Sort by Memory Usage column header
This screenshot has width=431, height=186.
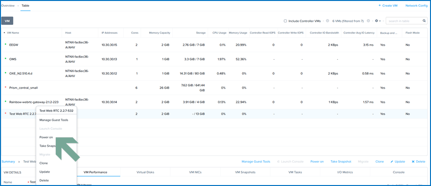click(238, 33)
